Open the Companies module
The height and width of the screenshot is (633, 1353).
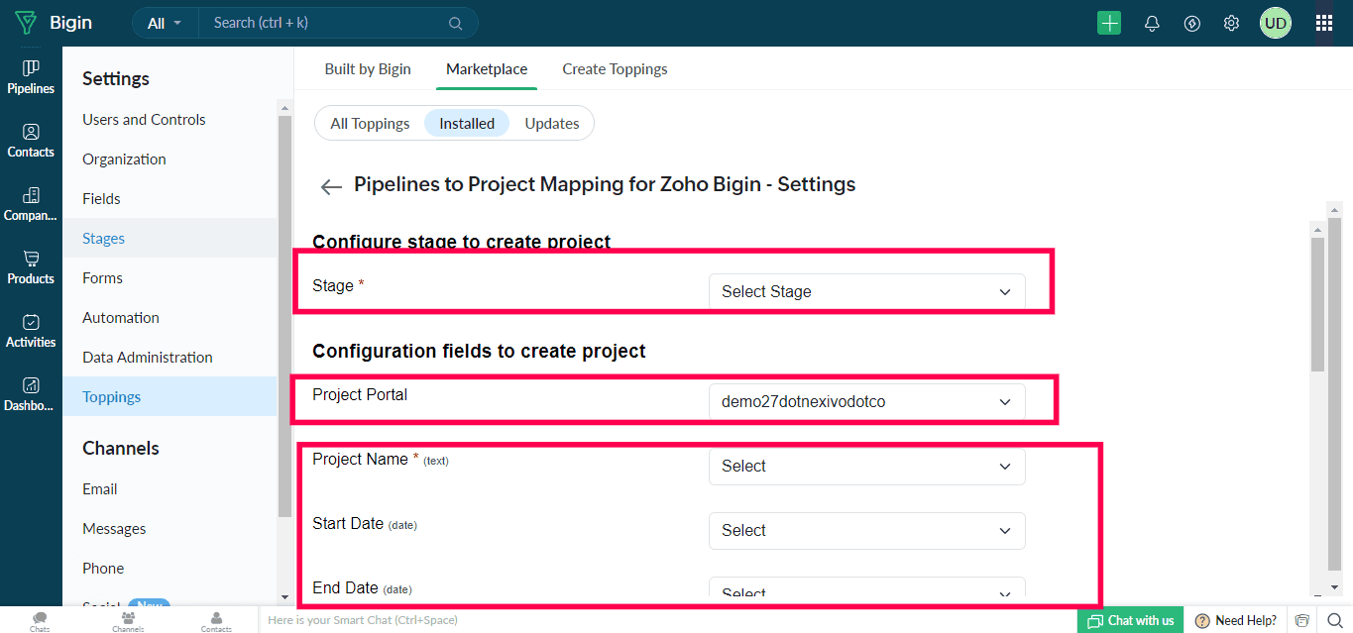coord(31,204)
